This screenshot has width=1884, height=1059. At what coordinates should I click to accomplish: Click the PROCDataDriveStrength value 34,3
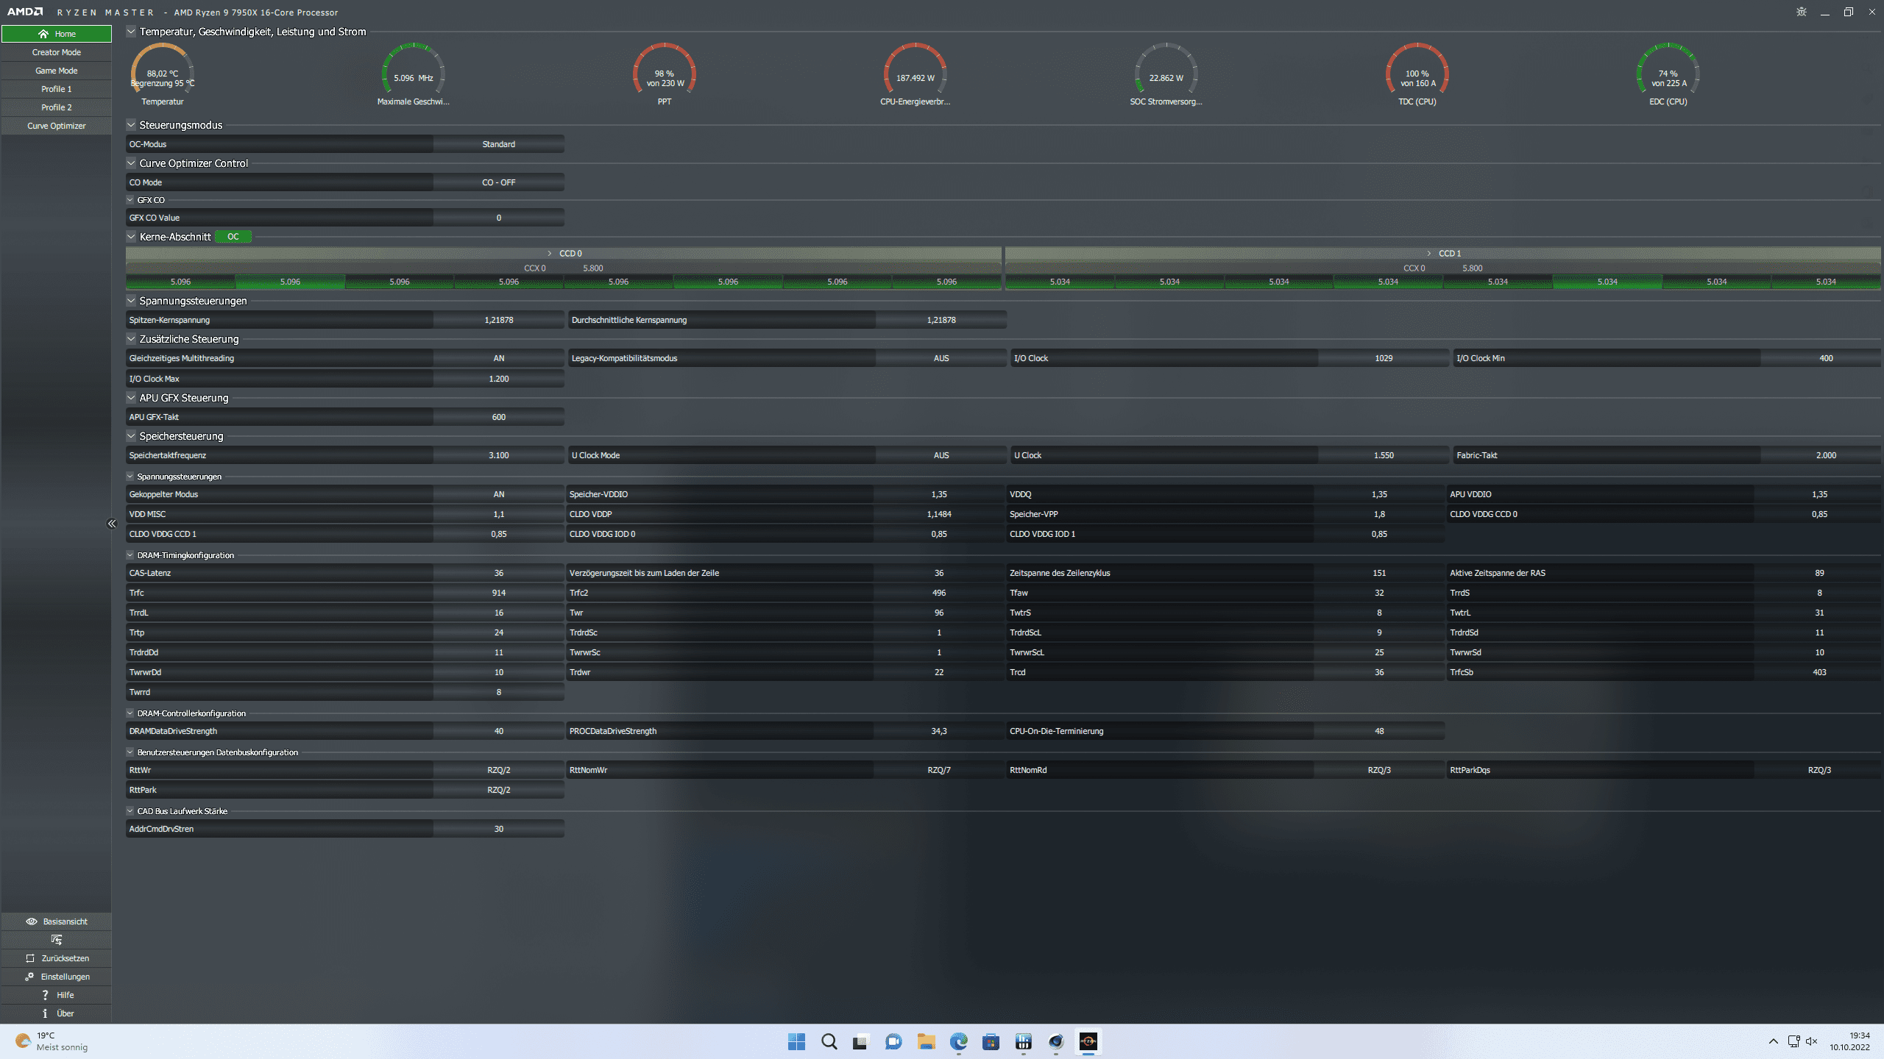coord(939,731)
